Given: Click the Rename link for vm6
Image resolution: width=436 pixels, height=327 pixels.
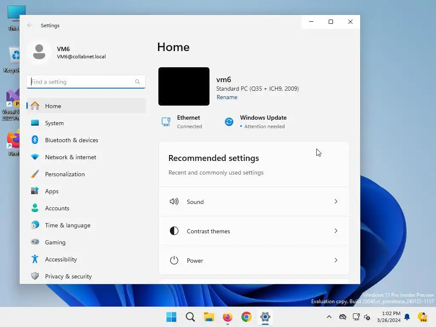Looking at the screenshot, I should coord(227,97).
